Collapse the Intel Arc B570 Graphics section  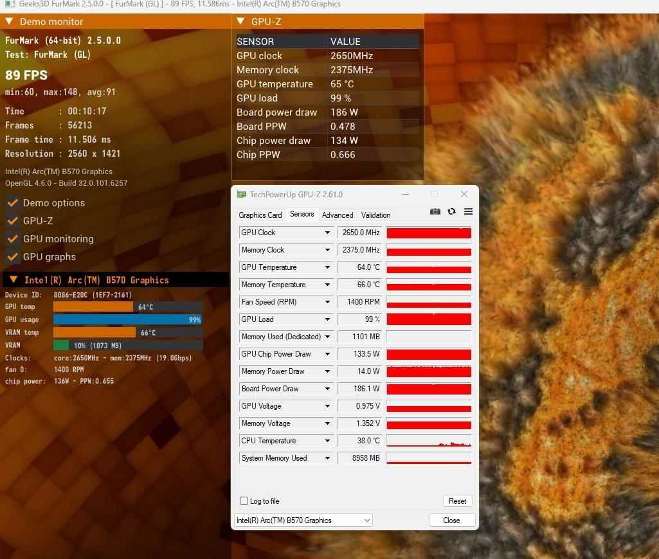click(14, 279)
